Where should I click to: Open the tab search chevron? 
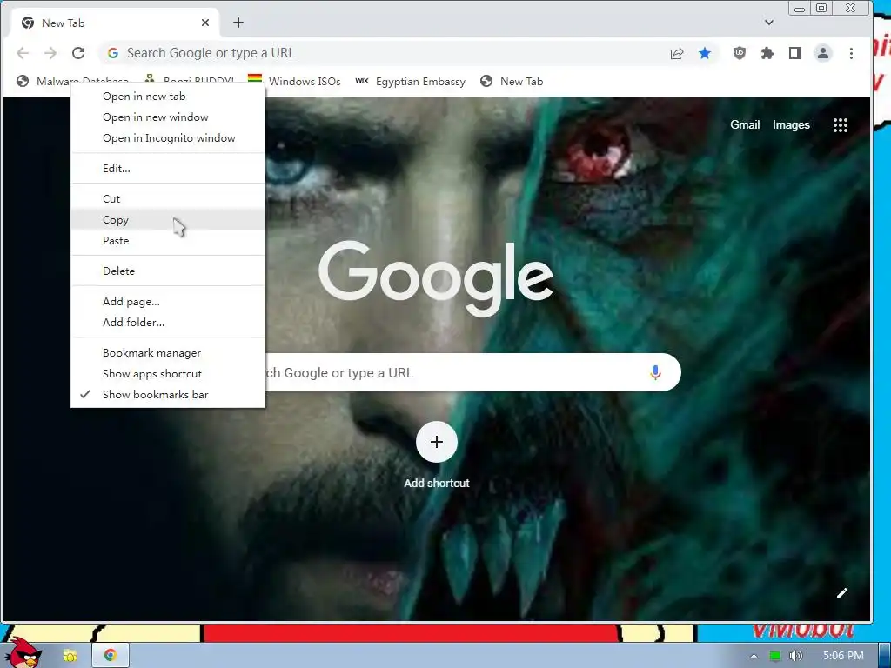(769, 23)
